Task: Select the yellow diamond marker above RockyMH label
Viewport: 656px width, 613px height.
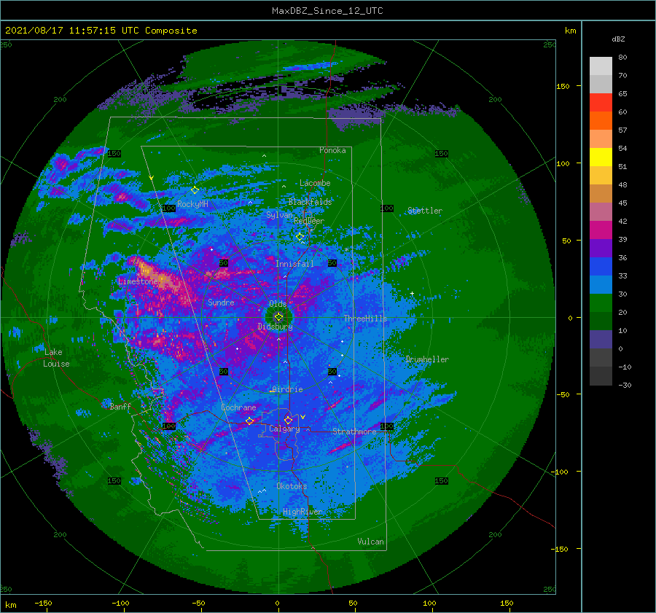Action: (195, 190)
